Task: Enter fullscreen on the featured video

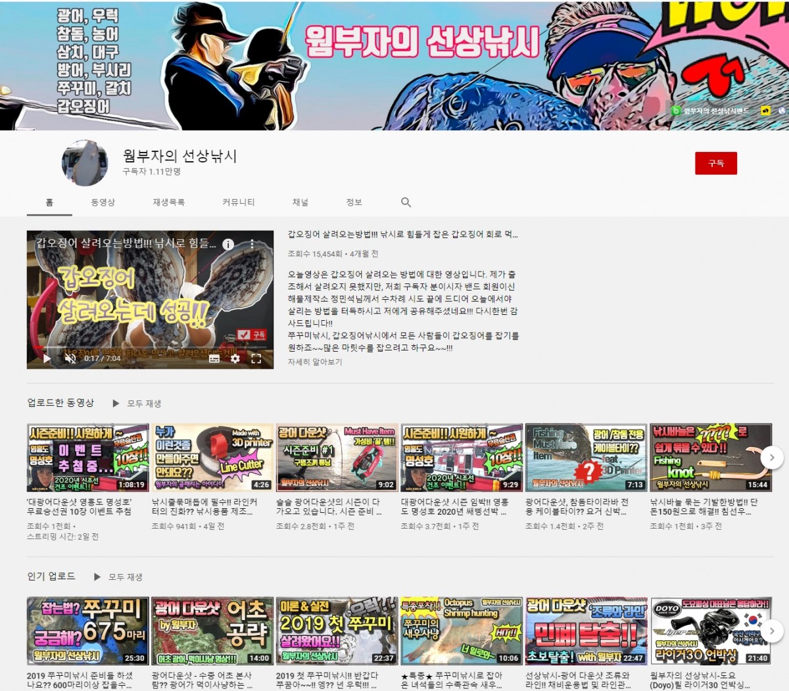Action: pos(256,358)
